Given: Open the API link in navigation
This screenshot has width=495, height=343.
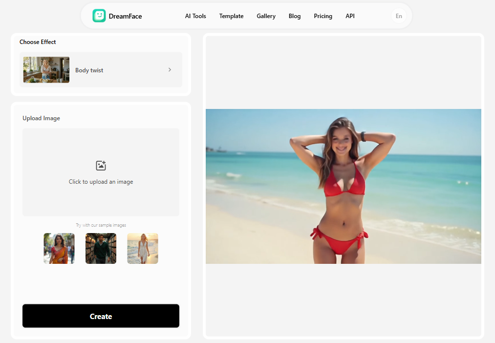Looking at the screenshot, I should pos(350,16).
